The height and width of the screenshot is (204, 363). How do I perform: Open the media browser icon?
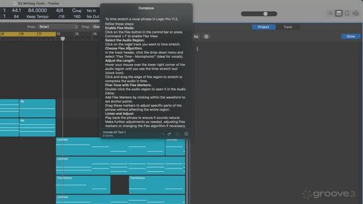pos(356,14)
